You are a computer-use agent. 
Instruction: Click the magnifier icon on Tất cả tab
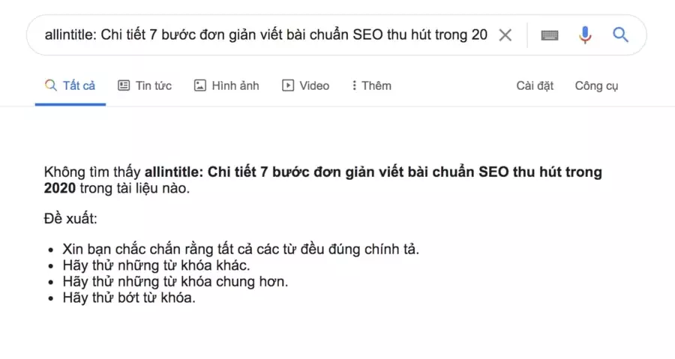51,85
